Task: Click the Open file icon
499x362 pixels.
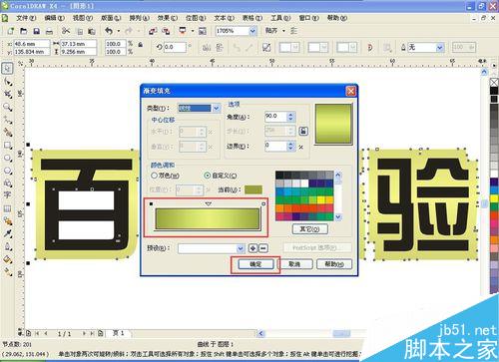Action: coord(23,31)
